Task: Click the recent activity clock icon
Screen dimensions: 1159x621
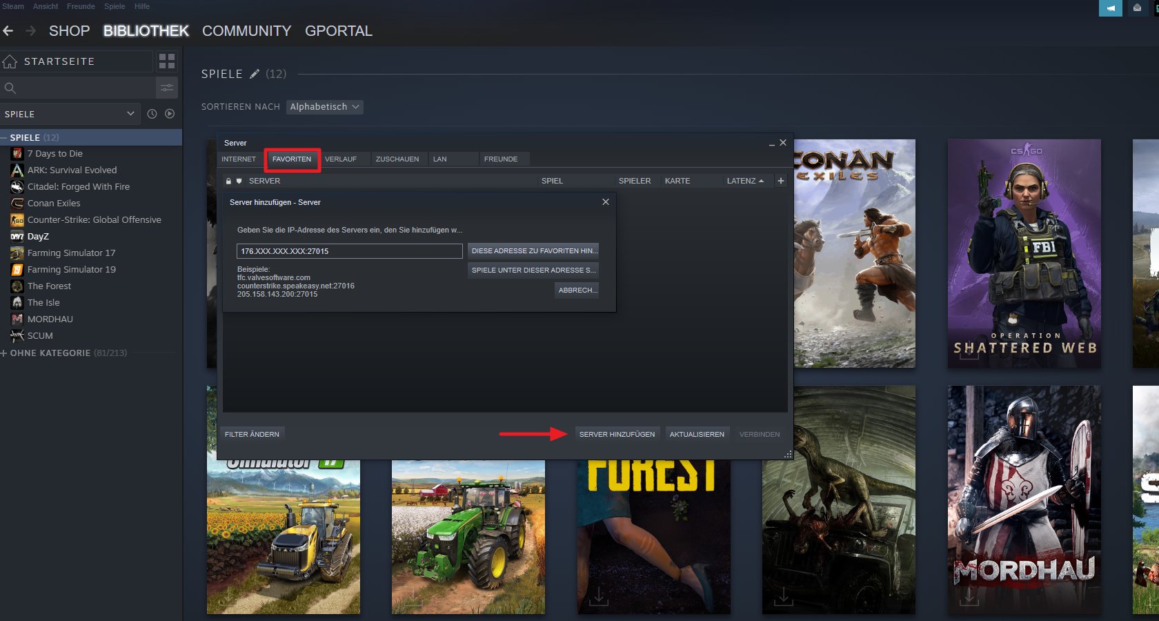Action: coord(152,114)
